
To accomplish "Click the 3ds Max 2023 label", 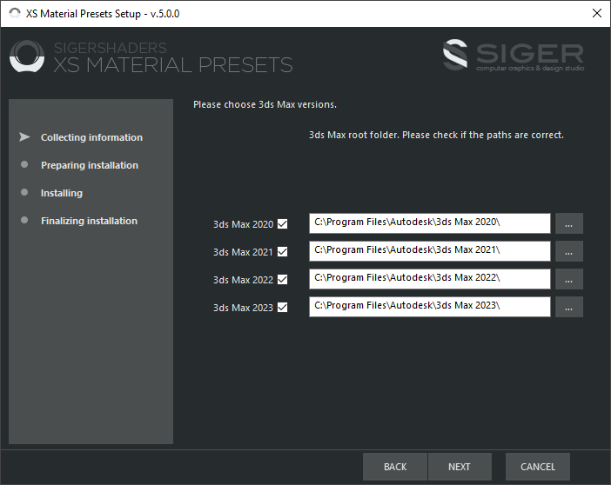I will (x=243, y=308).
